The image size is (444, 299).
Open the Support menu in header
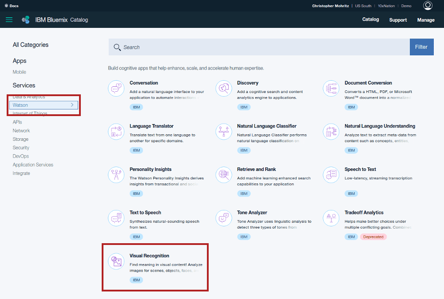point(398,20)
